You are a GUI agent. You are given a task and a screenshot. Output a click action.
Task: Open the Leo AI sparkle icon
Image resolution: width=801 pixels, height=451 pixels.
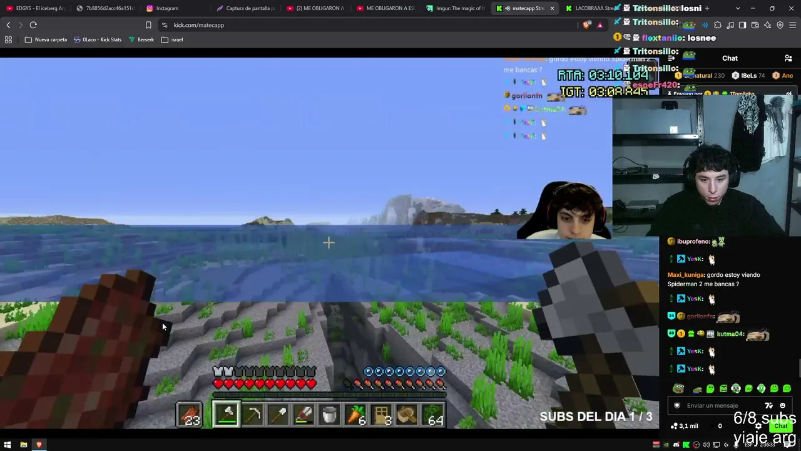coord(767,25)
